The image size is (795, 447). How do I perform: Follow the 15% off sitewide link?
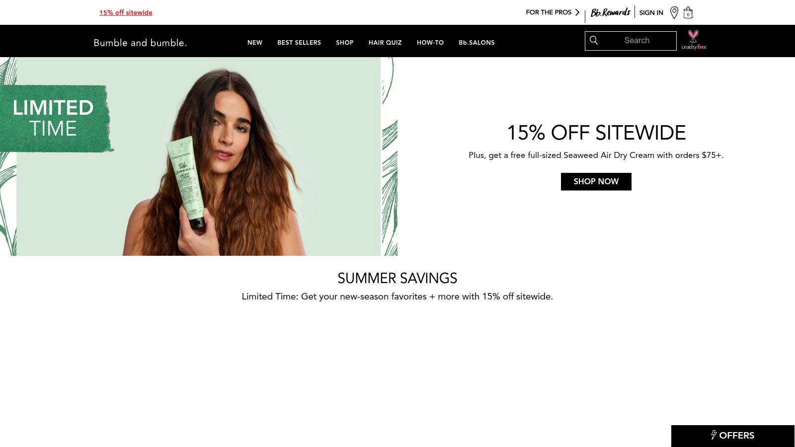(x=126, y=12)
